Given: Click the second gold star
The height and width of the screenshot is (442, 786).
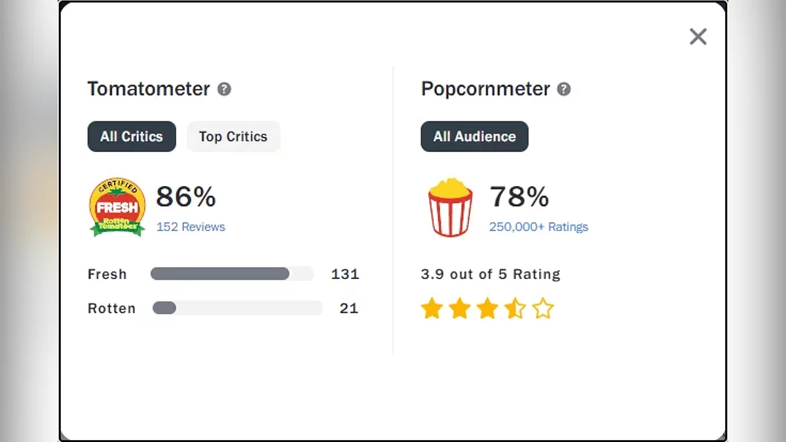Looking at the screenshot, I should 460,308.
